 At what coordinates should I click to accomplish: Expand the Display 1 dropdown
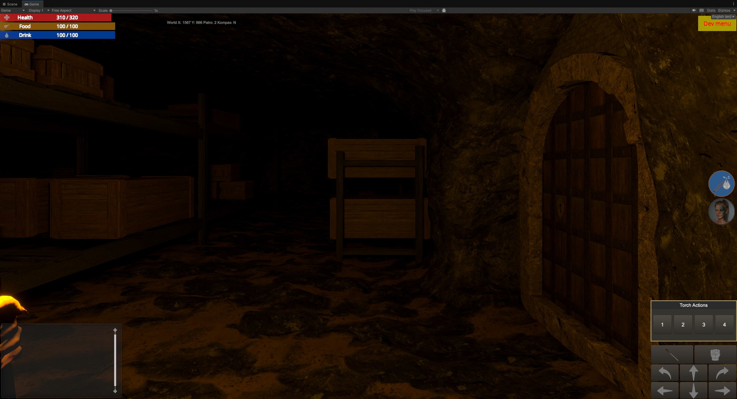tap(39, 10)
